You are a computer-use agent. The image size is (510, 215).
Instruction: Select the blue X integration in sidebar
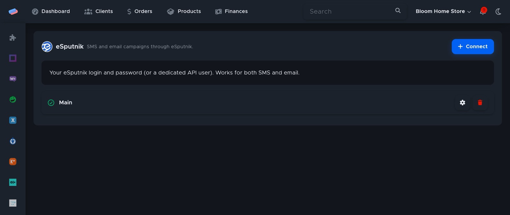pos(13,120)
